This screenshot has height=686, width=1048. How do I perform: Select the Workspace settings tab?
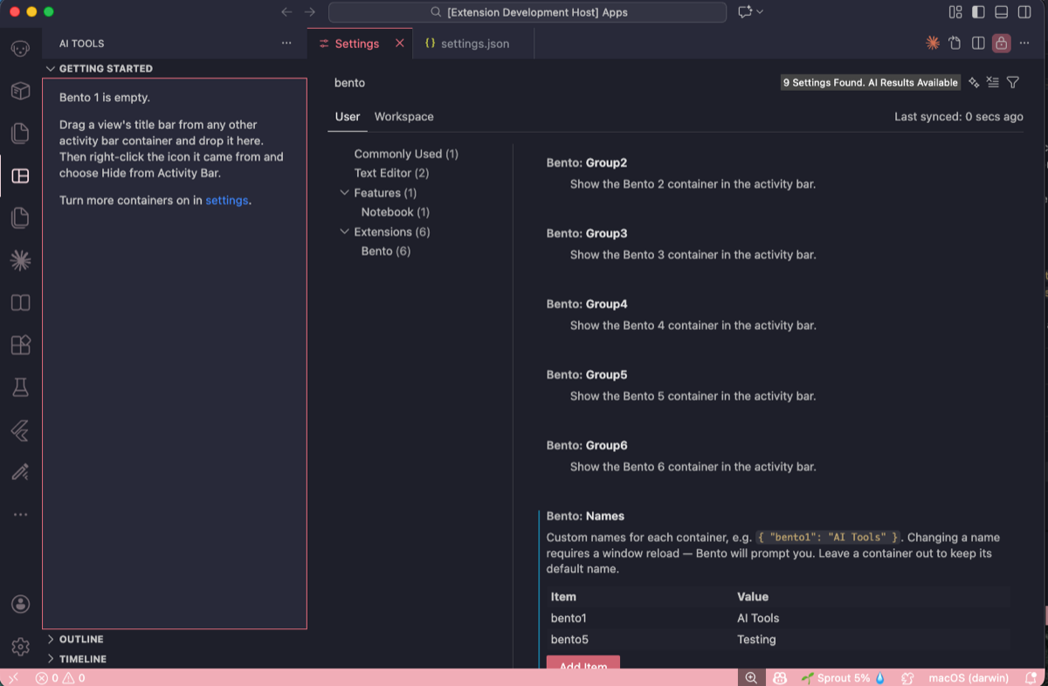click(404, 117)
